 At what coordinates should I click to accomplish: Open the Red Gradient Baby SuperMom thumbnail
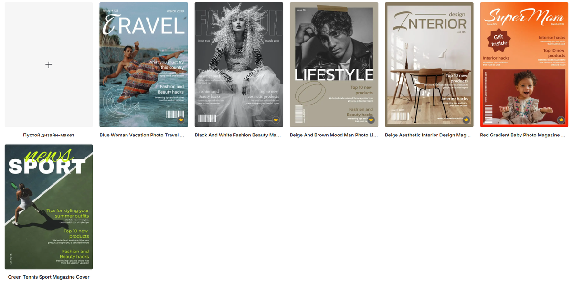pos(524,65)
